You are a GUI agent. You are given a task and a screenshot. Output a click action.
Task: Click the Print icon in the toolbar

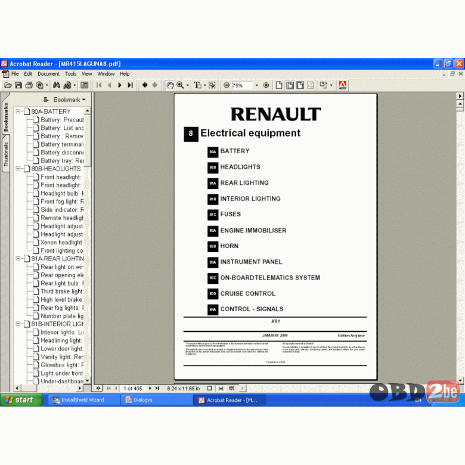pyautogui.click(x=29, y=85)
